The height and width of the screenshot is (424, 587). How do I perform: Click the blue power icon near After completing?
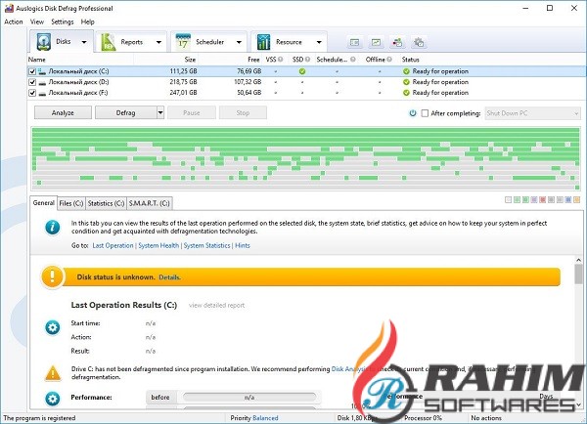click(413, 113)
